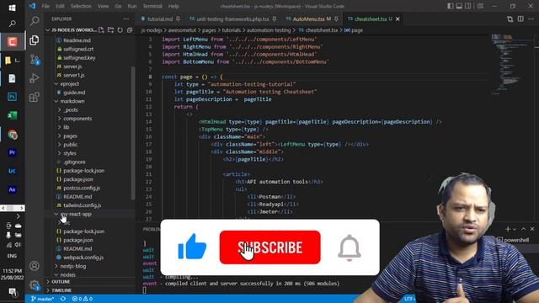This screenshot has width=539, height=303.
Task: Click the master branch in status bar
Action: tap(42, 299)
